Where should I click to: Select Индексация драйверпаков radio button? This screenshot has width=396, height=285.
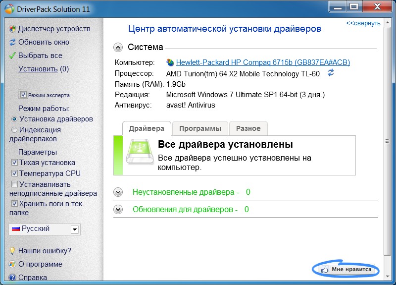pyautogui.click(x=14, y=130)
